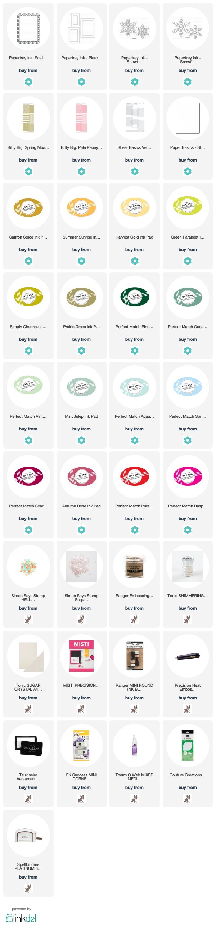This screenshot has width=216, height=931.
Task: Open the Bitty Big Pale Peony paper thumbnail
Action: pos(81,118)
